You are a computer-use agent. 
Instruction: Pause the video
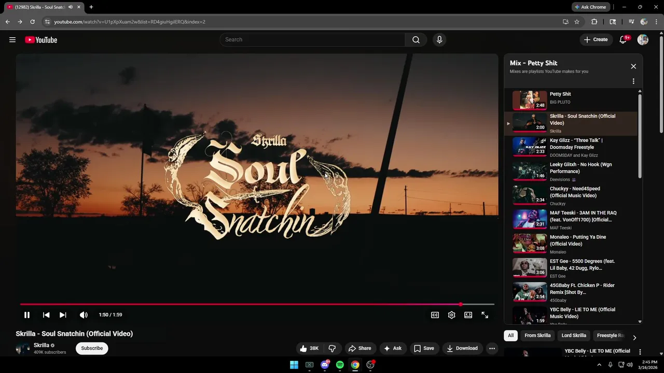pos(27,315)
